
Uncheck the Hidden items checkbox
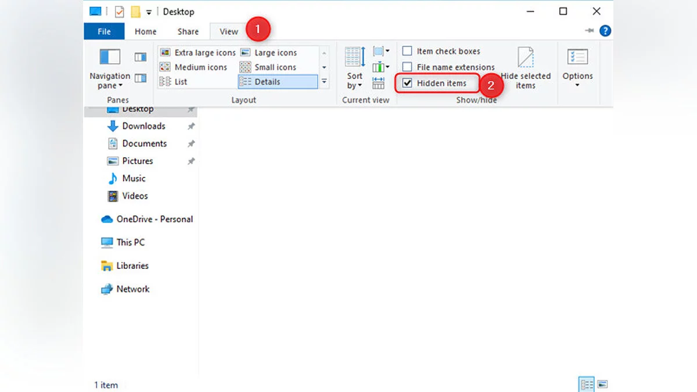[x=407, y=83]
